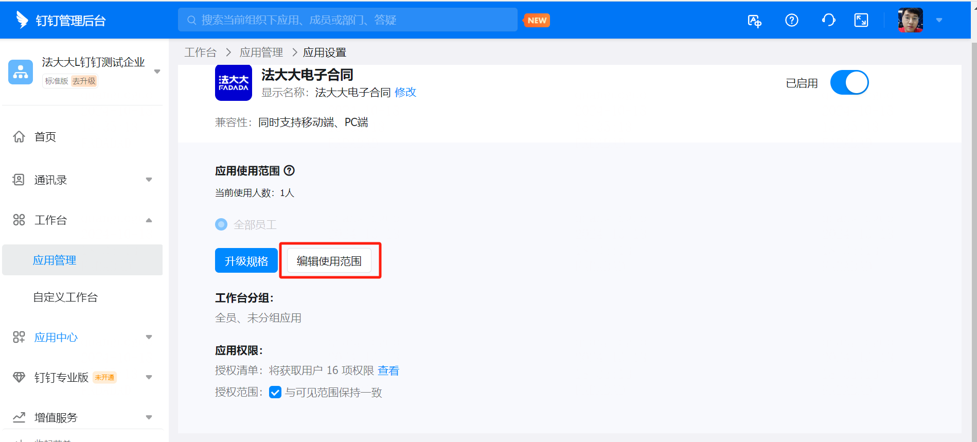Click 应用管理 in the breadcrumb
977x442 pixels.
coord(261,52)
